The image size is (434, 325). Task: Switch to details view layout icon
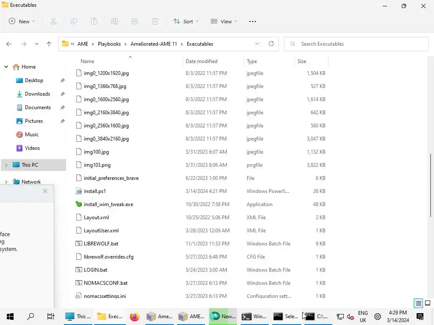(418, 303)
